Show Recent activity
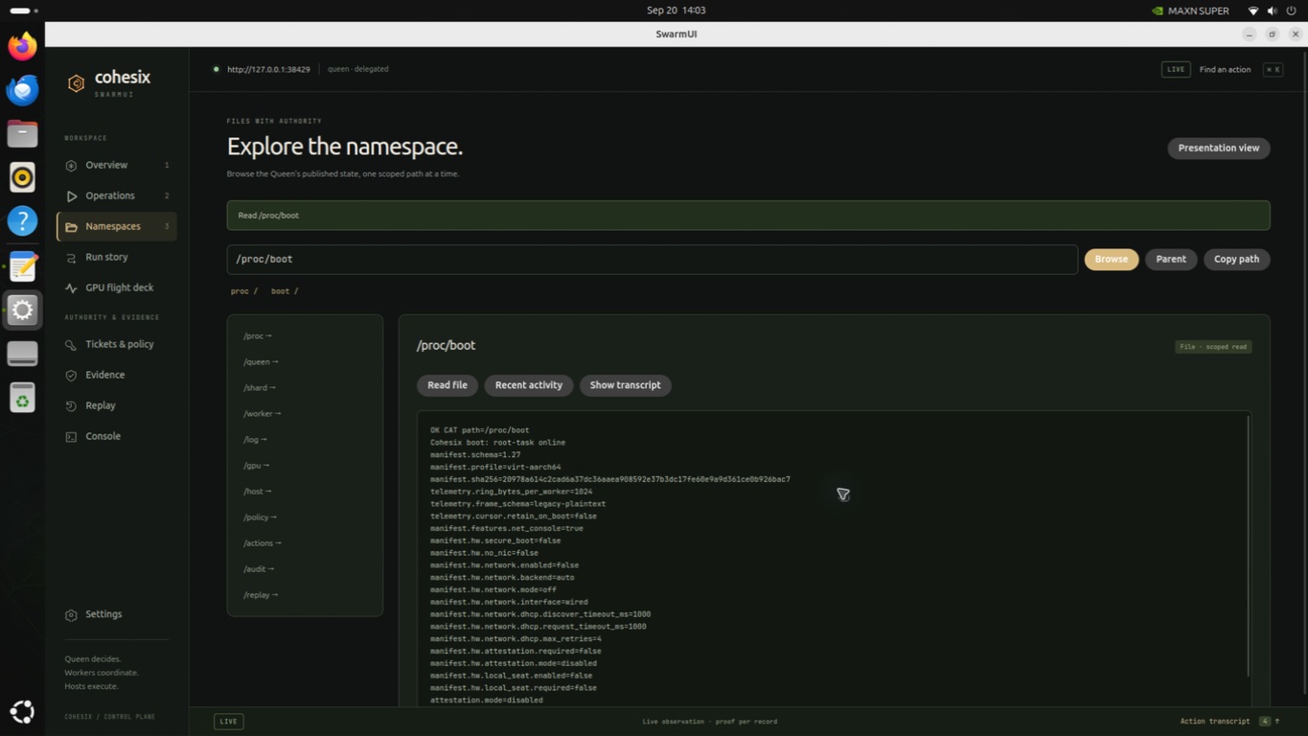 pyautogui.click(x=528, y=385)
